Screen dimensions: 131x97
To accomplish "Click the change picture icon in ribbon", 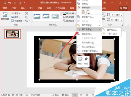I will click(27, 17).
